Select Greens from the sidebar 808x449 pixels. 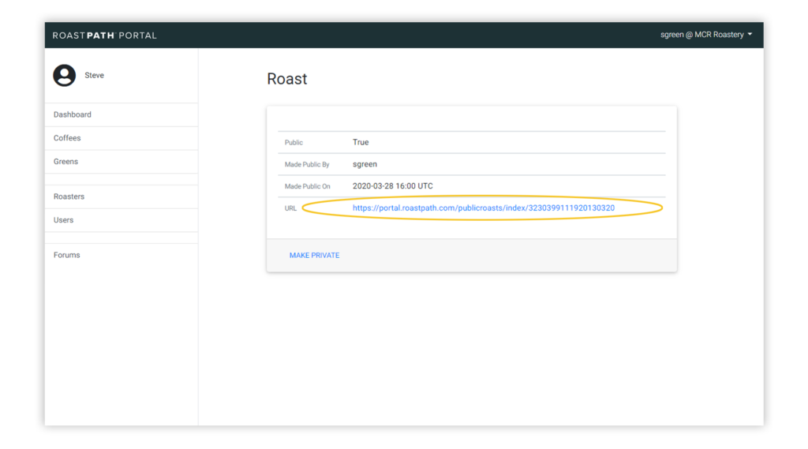(122, 161)
